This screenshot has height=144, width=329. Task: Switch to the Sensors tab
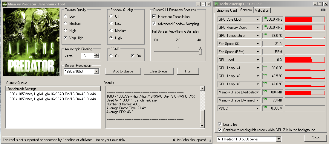click(246, 10)
